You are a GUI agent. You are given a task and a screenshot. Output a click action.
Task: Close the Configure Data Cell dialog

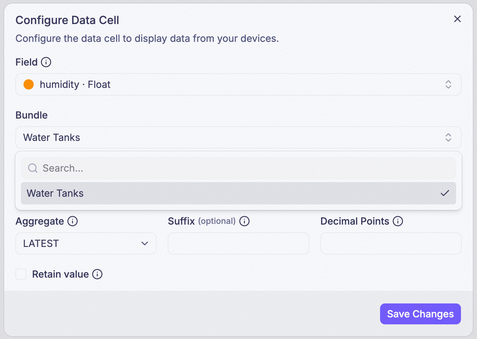click(457, 19)
